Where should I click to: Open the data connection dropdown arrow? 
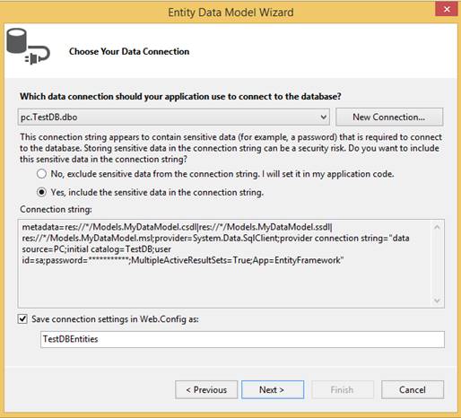tap(323, 117)
